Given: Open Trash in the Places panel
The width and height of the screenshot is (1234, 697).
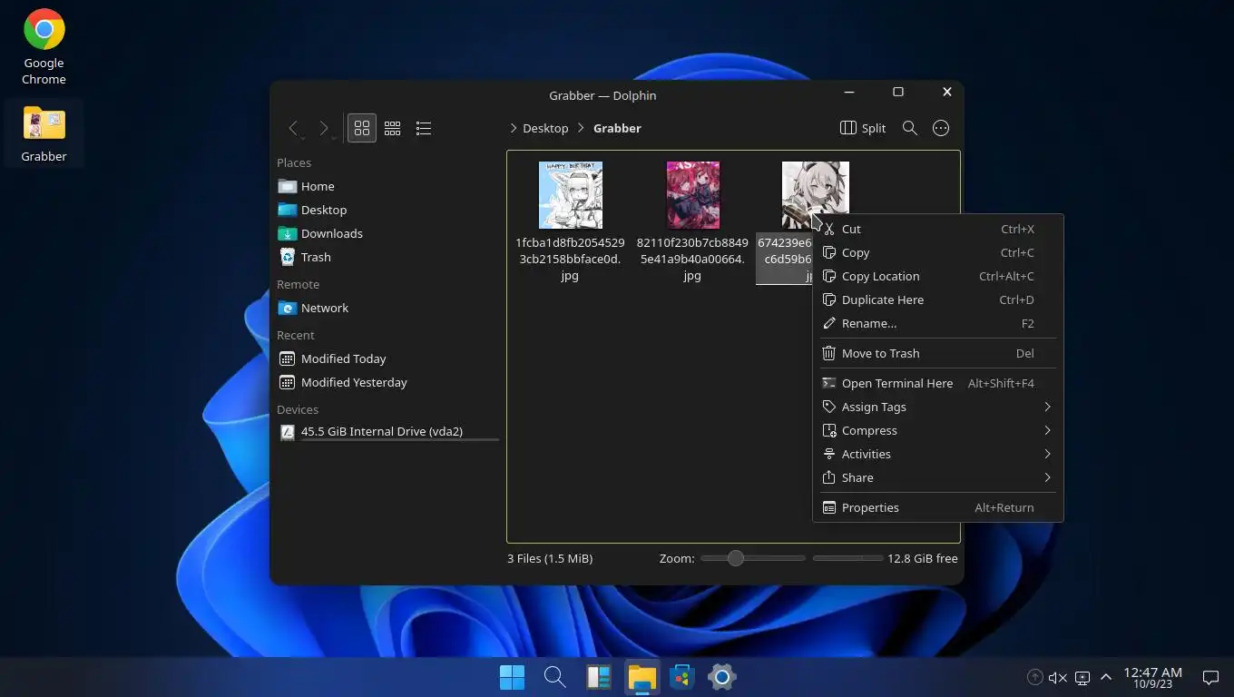Looking at the screenshot, I should point(387,257).
